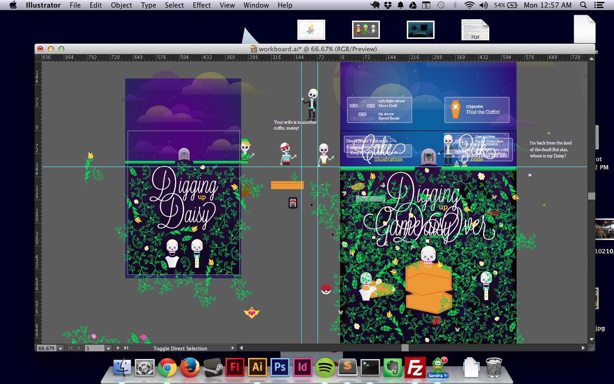Image resolution: width=614 pixels, height=384 pixels.
Task: Open Steam from the dock
Action: pyautogui.click(x=213, y=368)
